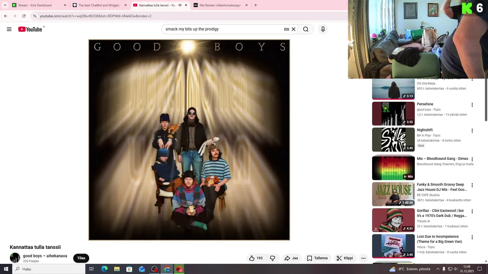The width and height of the screenshot is (488, 274).
Task: Launch Microsoft Edge from the taskbar
Action: coord(104,269)
